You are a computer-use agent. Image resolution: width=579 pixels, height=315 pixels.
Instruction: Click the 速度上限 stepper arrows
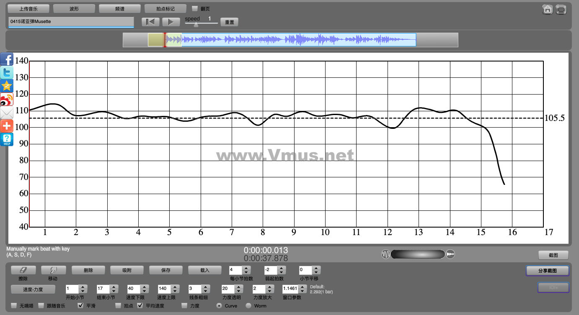175,289
